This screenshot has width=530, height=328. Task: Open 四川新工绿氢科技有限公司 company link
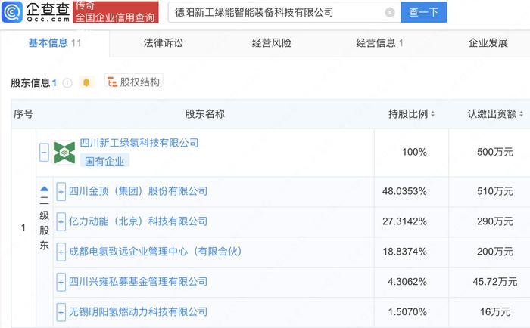click(139, 143)
